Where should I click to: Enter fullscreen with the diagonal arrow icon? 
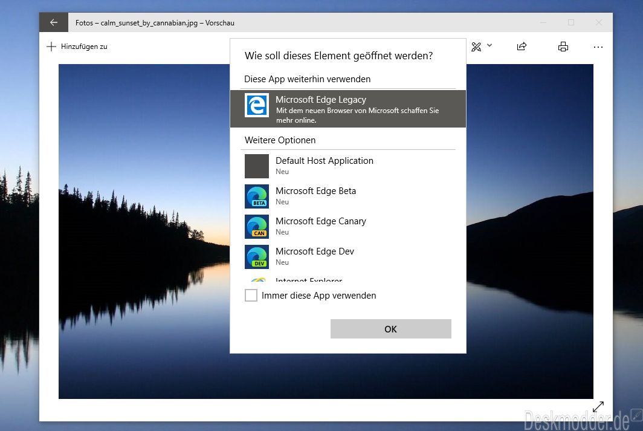pos(598,407)
